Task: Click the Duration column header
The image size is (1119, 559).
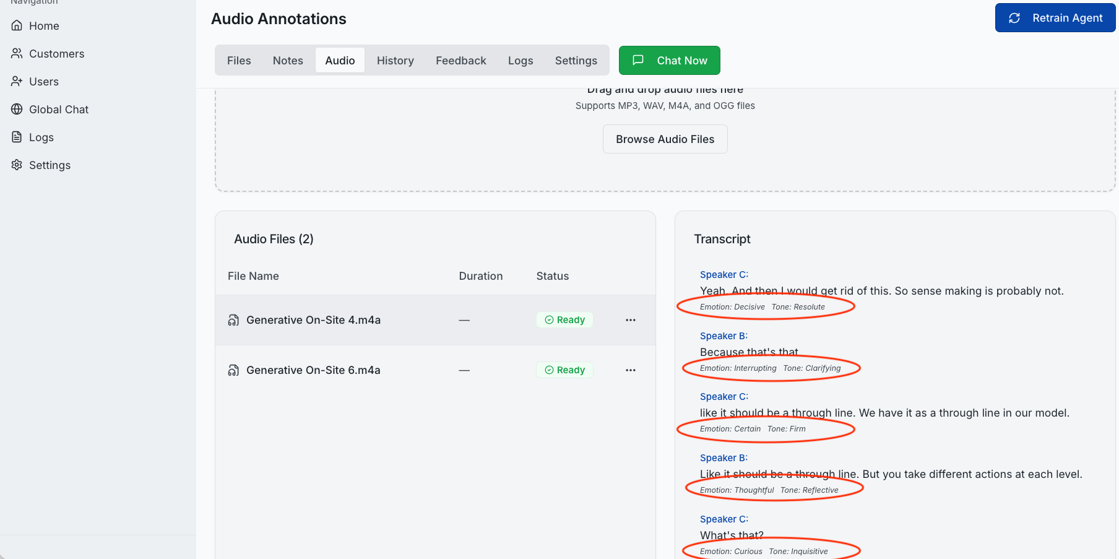Action: click(481, 276)
